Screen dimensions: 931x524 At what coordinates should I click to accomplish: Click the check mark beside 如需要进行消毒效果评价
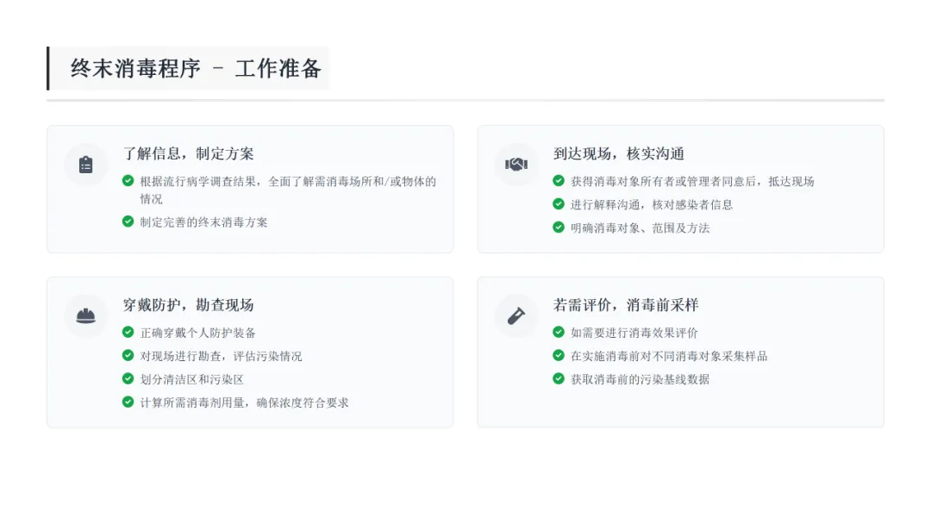559,333
